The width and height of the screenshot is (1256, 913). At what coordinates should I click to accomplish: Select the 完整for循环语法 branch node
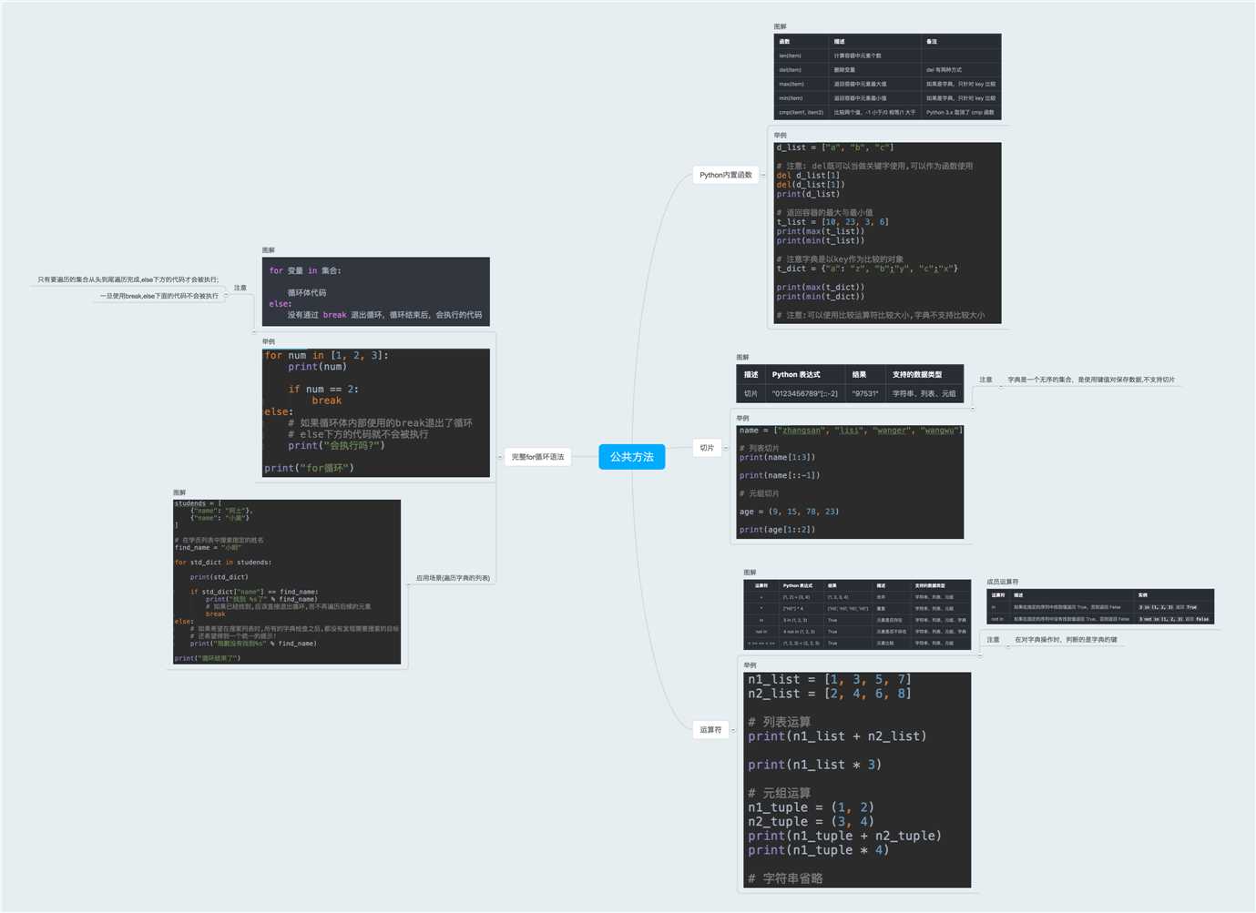point(537,457)
